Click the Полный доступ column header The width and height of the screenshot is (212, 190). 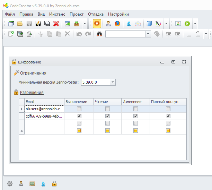[168, 102]
